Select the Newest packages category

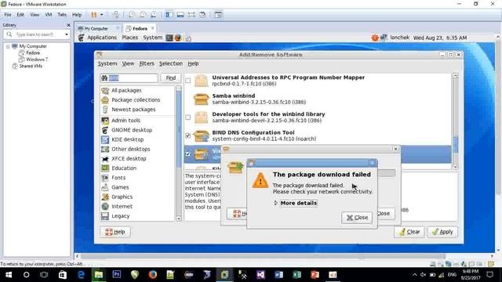tap(138, 110)
